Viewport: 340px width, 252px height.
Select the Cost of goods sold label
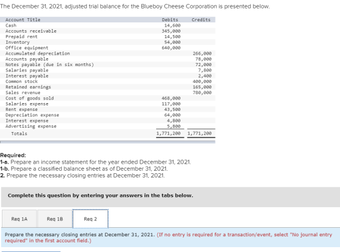tap(30, 98)
